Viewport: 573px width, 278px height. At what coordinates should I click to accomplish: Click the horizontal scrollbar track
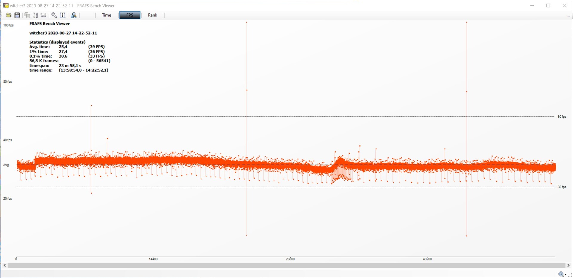pos(286,265)
